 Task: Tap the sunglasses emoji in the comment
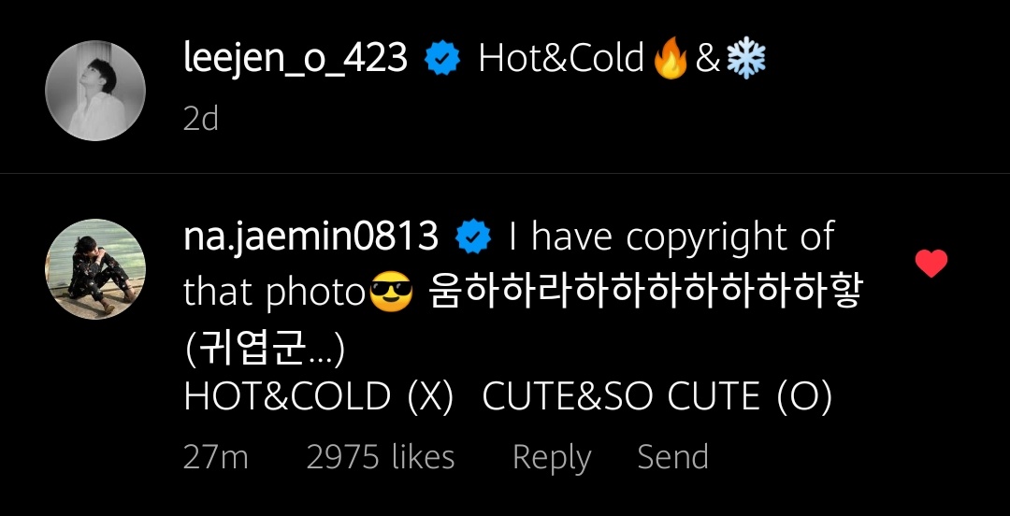point(391,292)
